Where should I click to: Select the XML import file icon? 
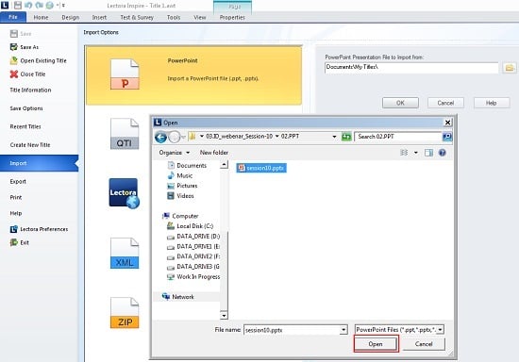tap(125, 253)
